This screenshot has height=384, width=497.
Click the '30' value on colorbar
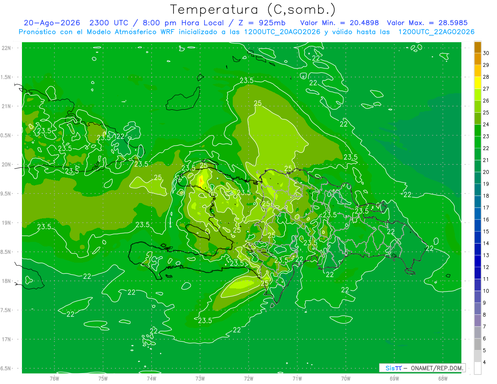click(x=486, y=53)
